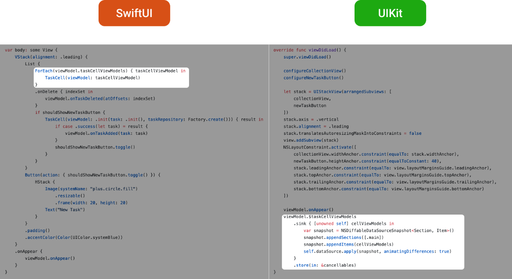Click ".accentColor(Color(UIColor.systemBlue))"
The width and height of the screenshot is (512, 279).
[74, 237]
